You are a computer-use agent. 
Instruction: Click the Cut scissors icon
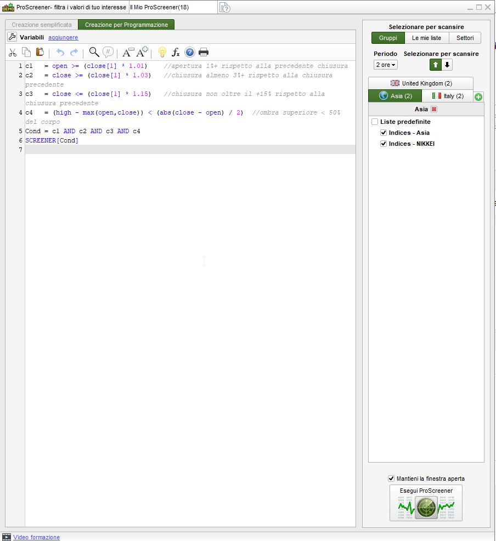click(13, 53)
